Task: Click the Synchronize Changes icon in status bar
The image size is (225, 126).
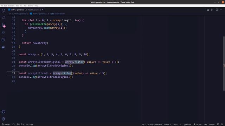Action: pyautogui.click(x=13, y=125)
